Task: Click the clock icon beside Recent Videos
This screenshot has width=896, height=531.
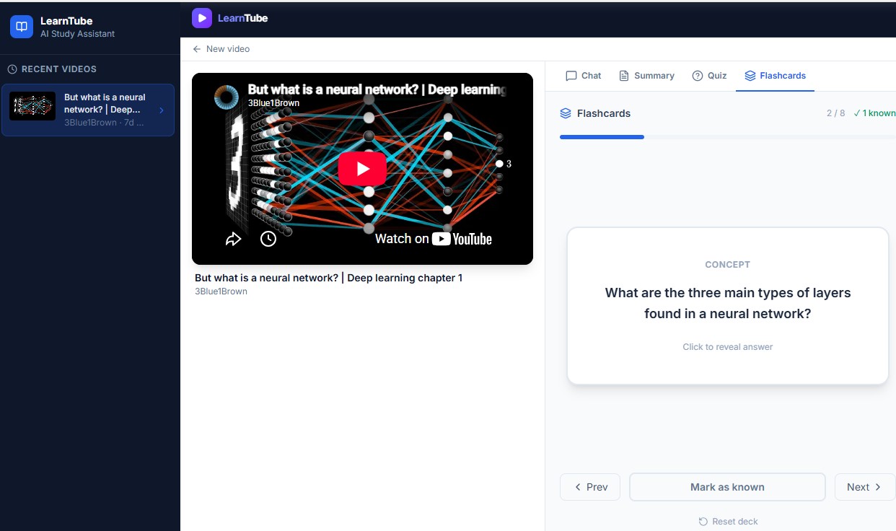Action: click(12, 69)
